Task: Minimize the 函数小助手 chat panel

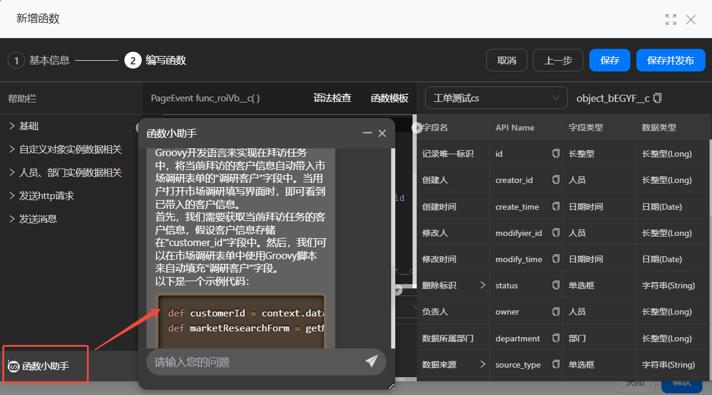Action: (x=367, y=133)
